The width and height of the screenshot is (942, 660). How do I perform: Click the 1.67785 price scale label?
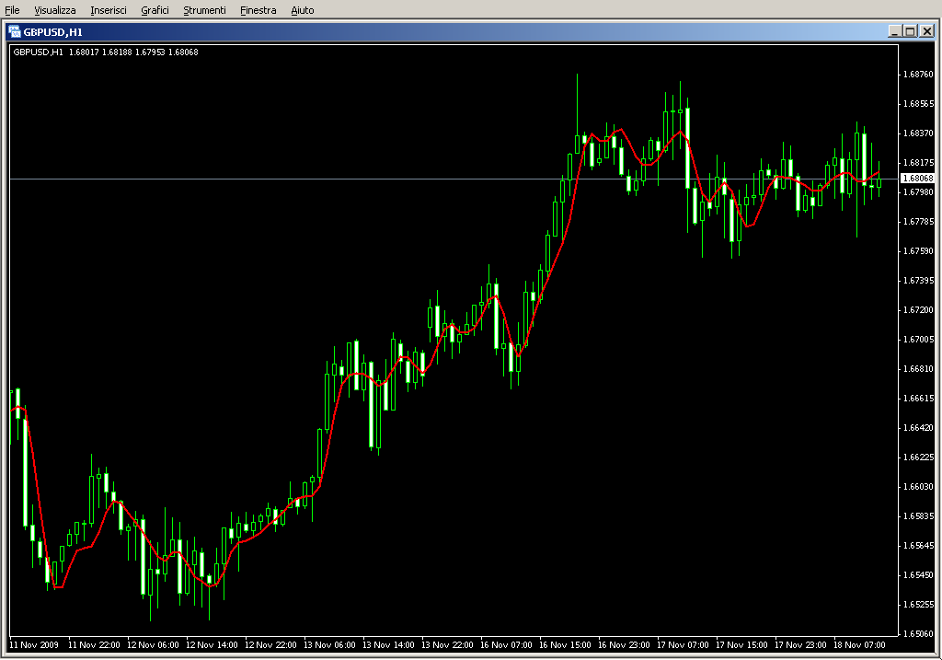(919, 222)
